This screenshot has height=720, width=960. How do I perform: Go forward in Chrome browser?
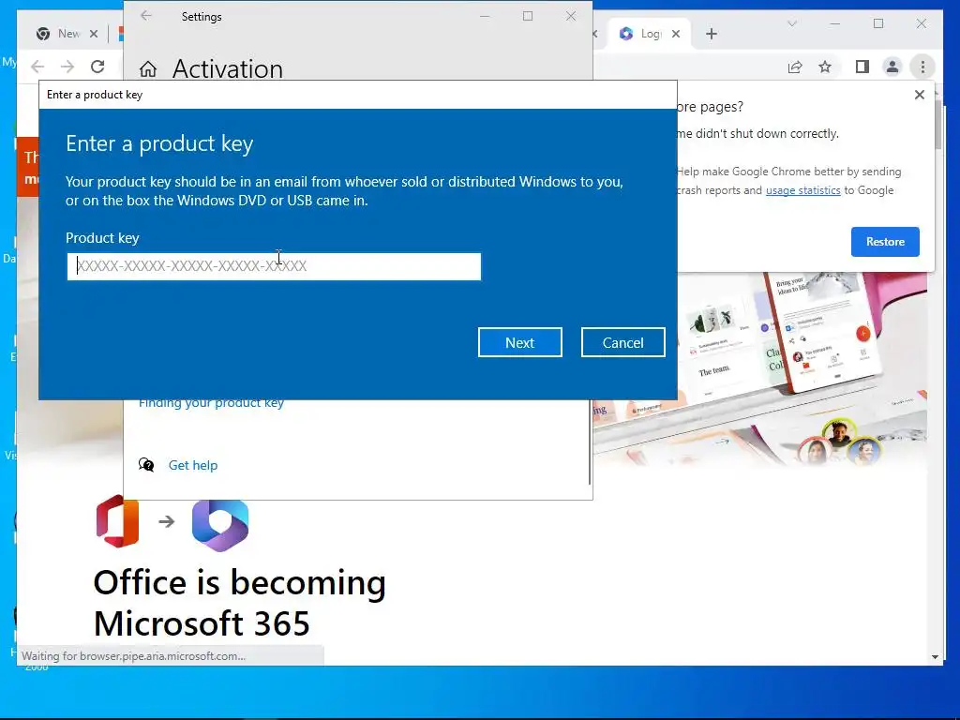point(67,67)
